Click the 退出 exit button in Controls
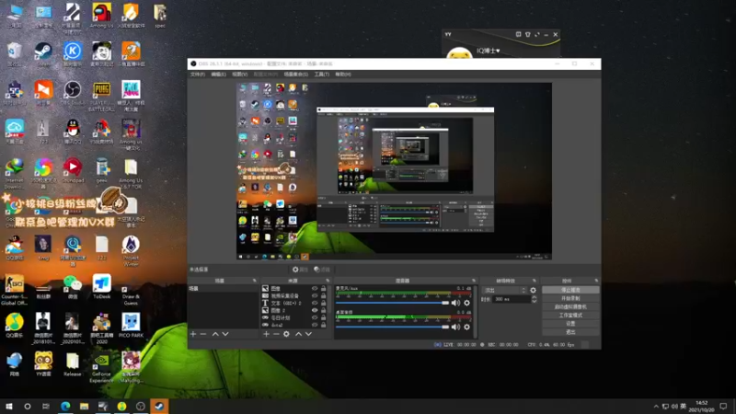The image size is (736, 414). point(570,332)
